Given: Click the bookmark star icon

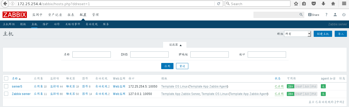Looking at the screenshot, I should [x=296, y=4].
